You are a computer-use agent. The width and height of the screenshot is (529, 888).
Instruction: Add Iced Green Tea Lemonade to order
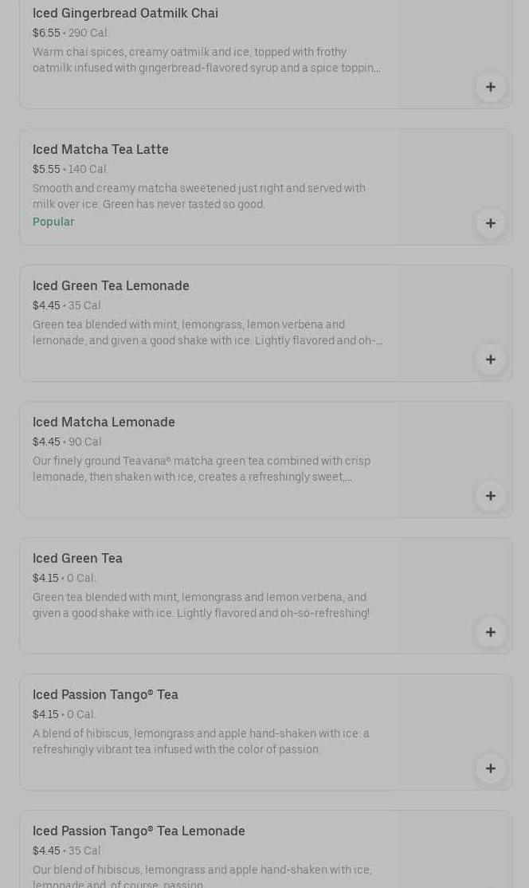click(x=490, y=360)
